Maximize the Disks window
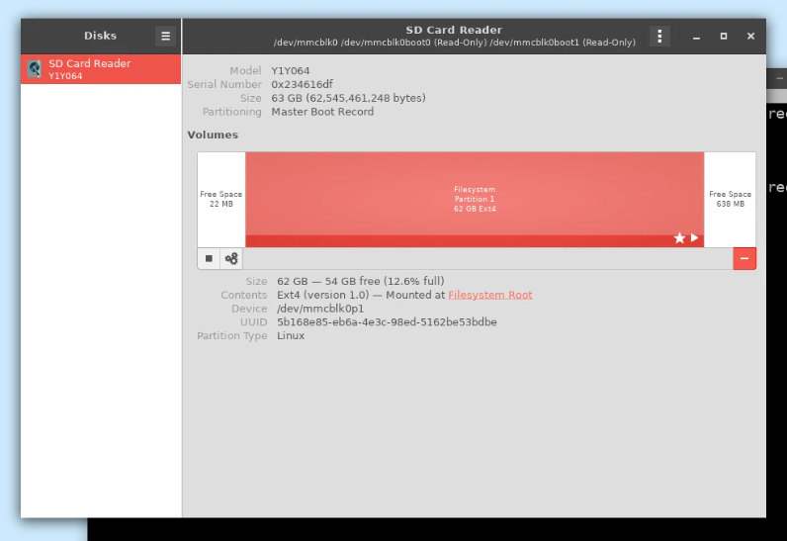This screenshot has height=541, width=787. 724,37
